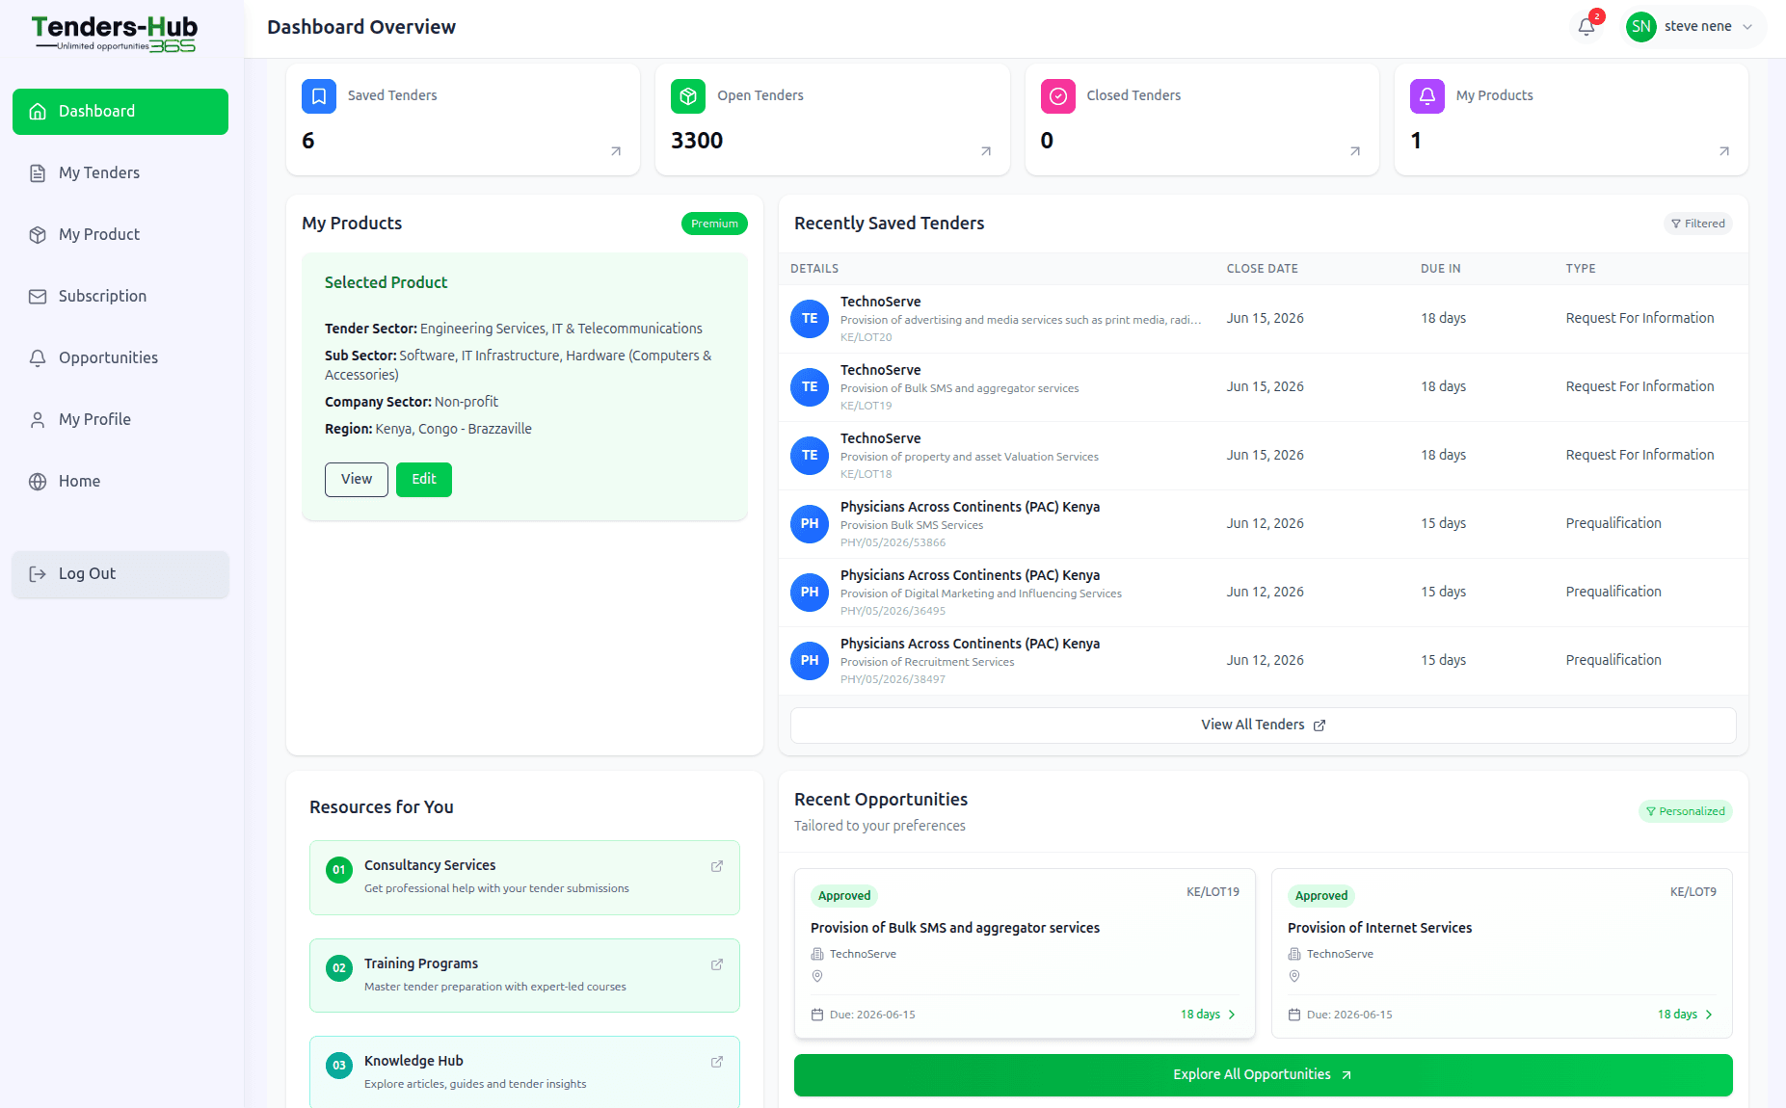Click View All Tenders link
This screenshot has height=1108, width=1786.
[x=1264, y=725]
